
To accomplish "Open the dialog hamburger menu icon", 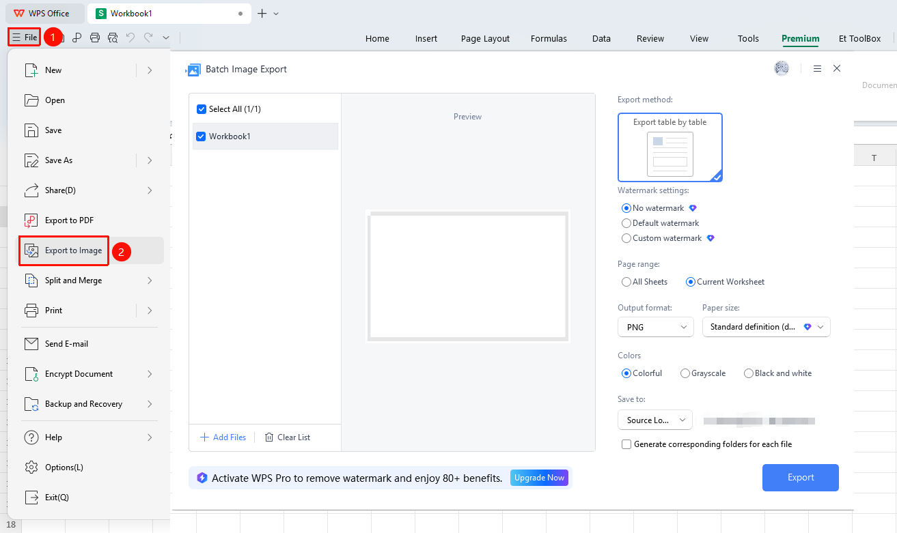I will pos(817,68).
